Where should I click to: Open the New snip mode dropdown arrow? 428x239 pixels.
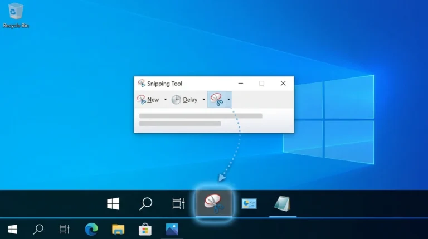(166, 100)
